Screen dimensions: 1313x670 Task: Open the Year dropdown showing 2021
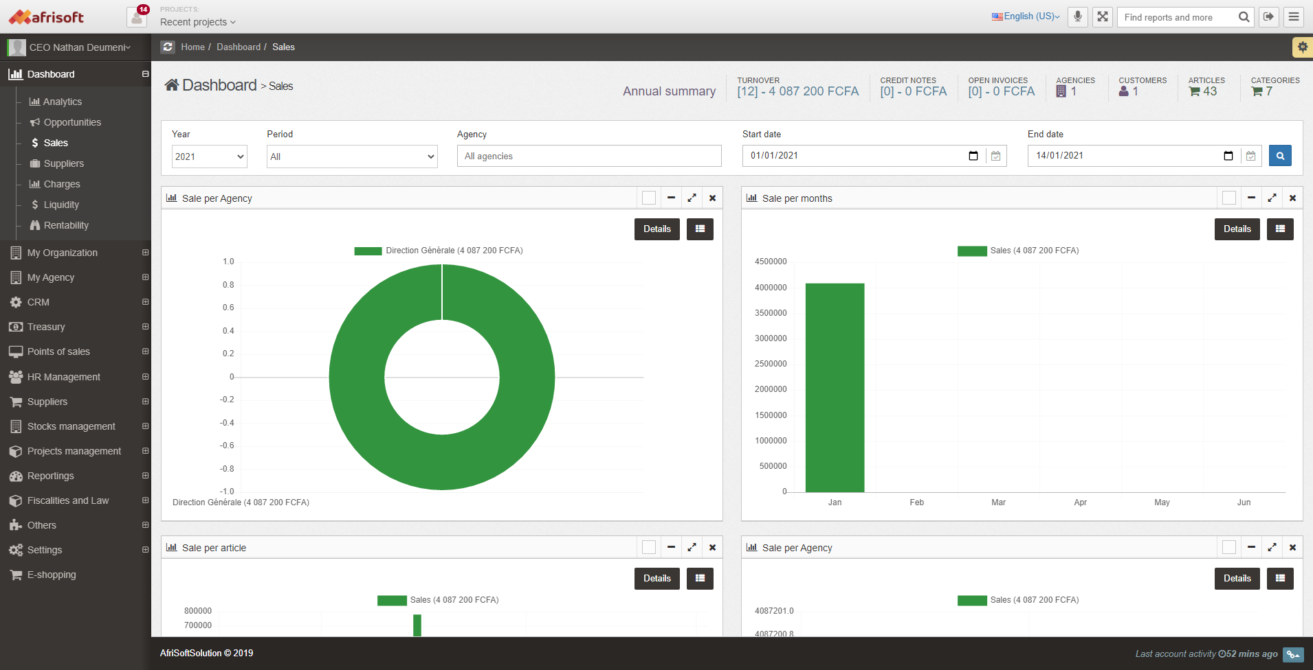click(209, 157)
